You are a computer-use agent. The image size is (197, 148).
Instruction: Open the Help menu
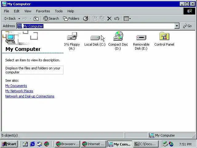click(70, 11)
